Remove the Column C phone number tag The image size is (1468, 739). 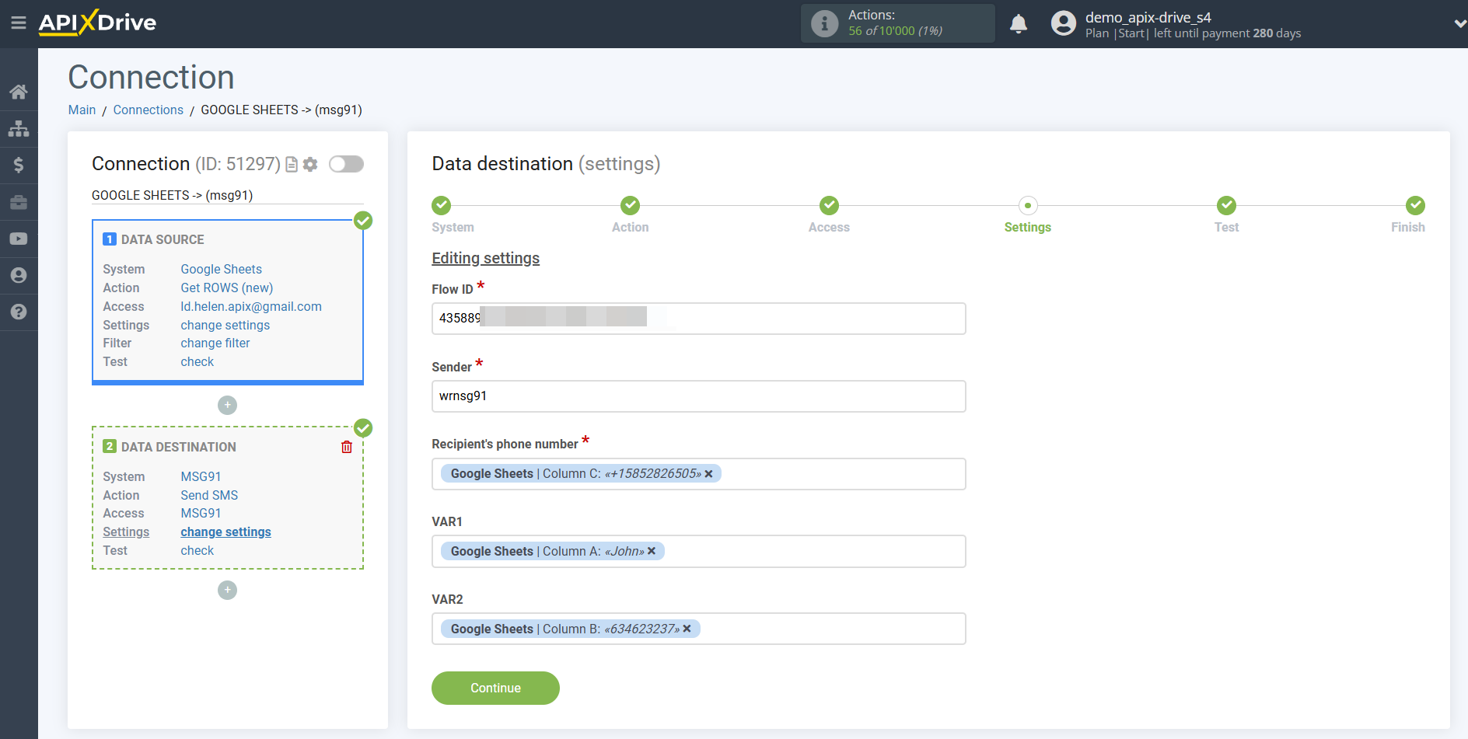(x=708, y=474)
